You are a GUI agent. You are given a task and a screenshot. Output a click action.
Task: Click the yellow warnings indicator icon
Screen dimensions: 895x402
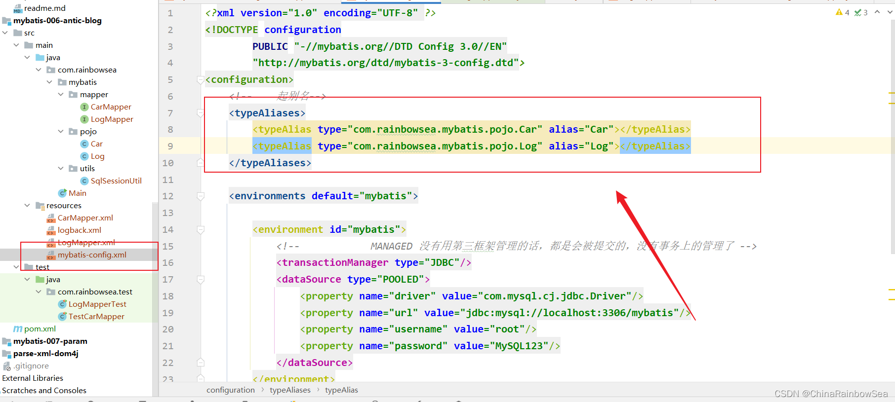pyautogui.click(x=839, y=12)
